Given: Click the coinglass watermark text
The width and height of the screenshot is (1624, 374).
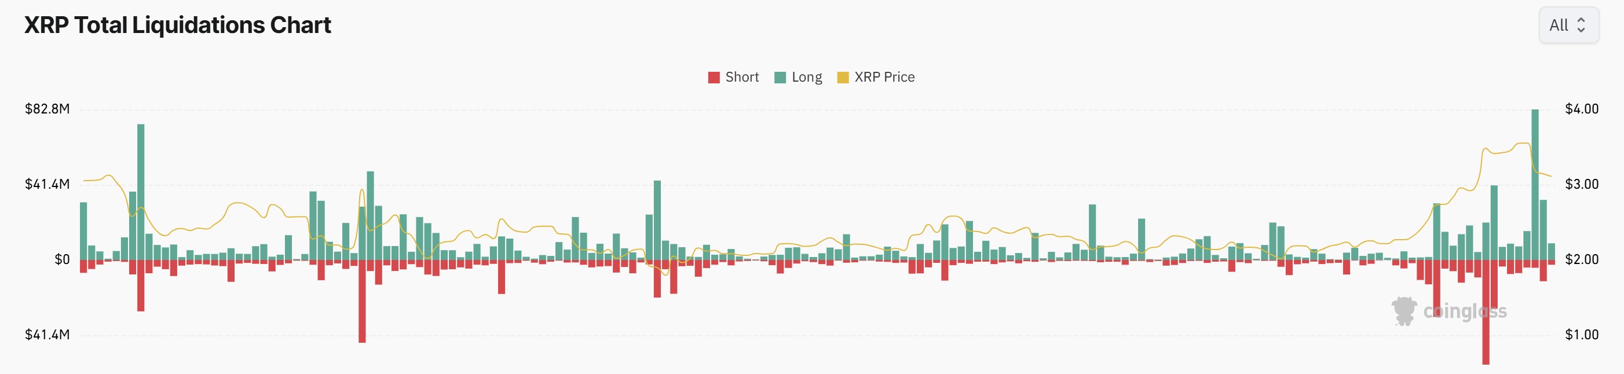Looking at the screenshot, I should tap(1465, 311).
